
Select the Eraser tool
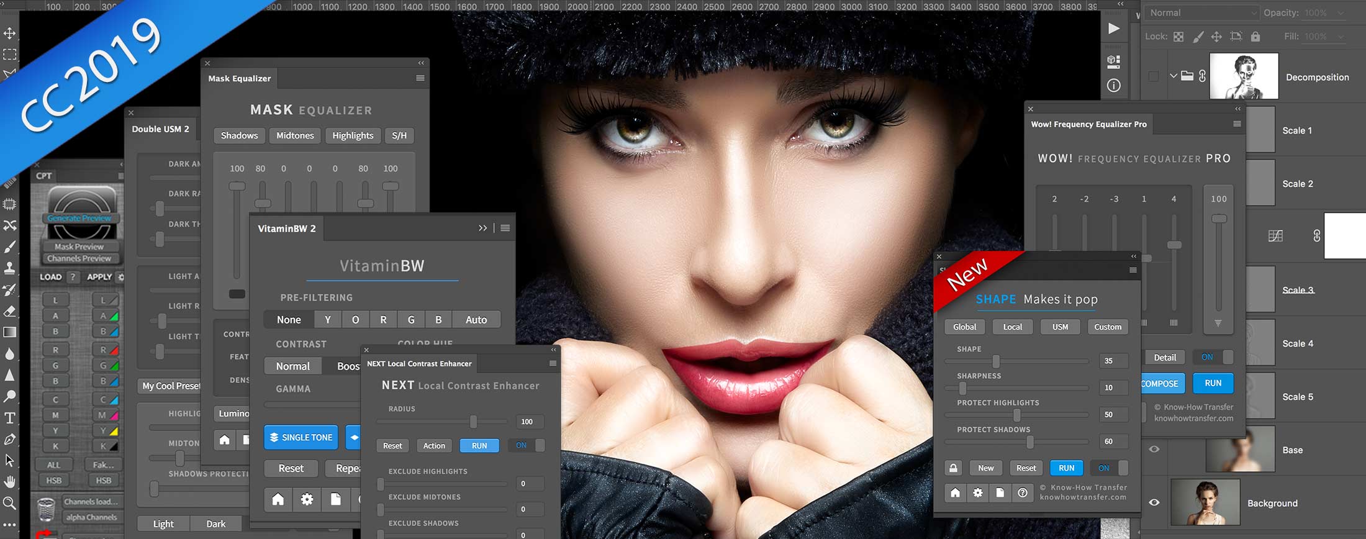(10, 310)
